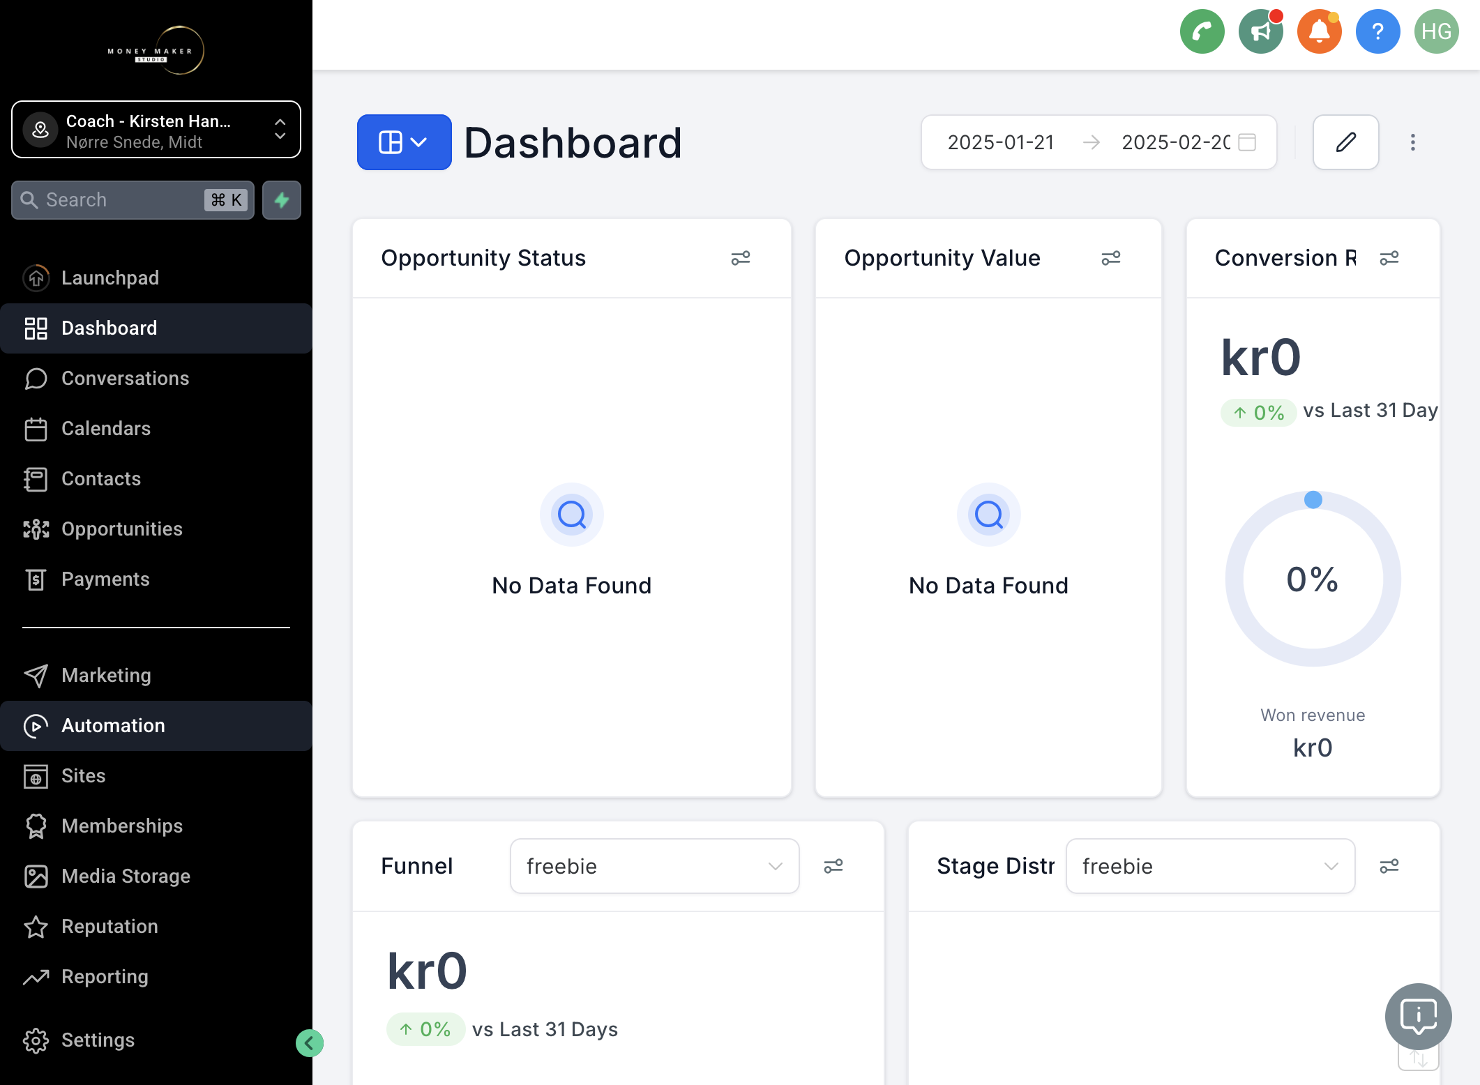
Task: Open Opportunities in sidebar
Action: (x=156, y=529)
